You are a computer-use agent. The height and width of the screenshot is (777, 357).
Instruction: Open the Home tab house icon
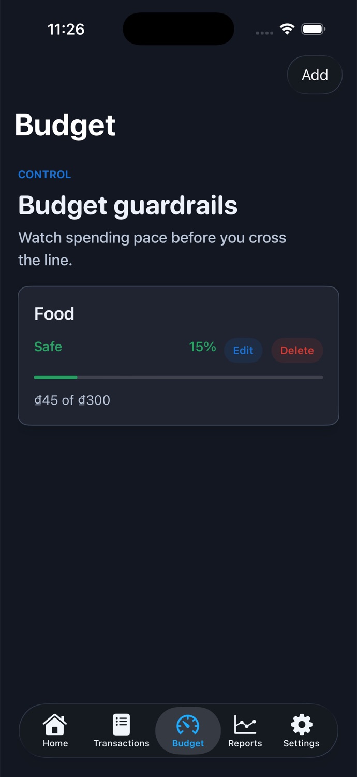[55, 724]
